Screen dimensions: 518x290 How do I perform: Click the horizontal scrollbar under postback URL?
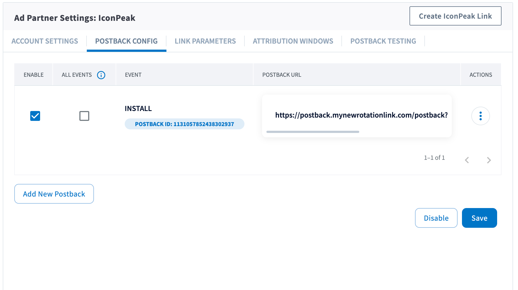tap(313, 132)
